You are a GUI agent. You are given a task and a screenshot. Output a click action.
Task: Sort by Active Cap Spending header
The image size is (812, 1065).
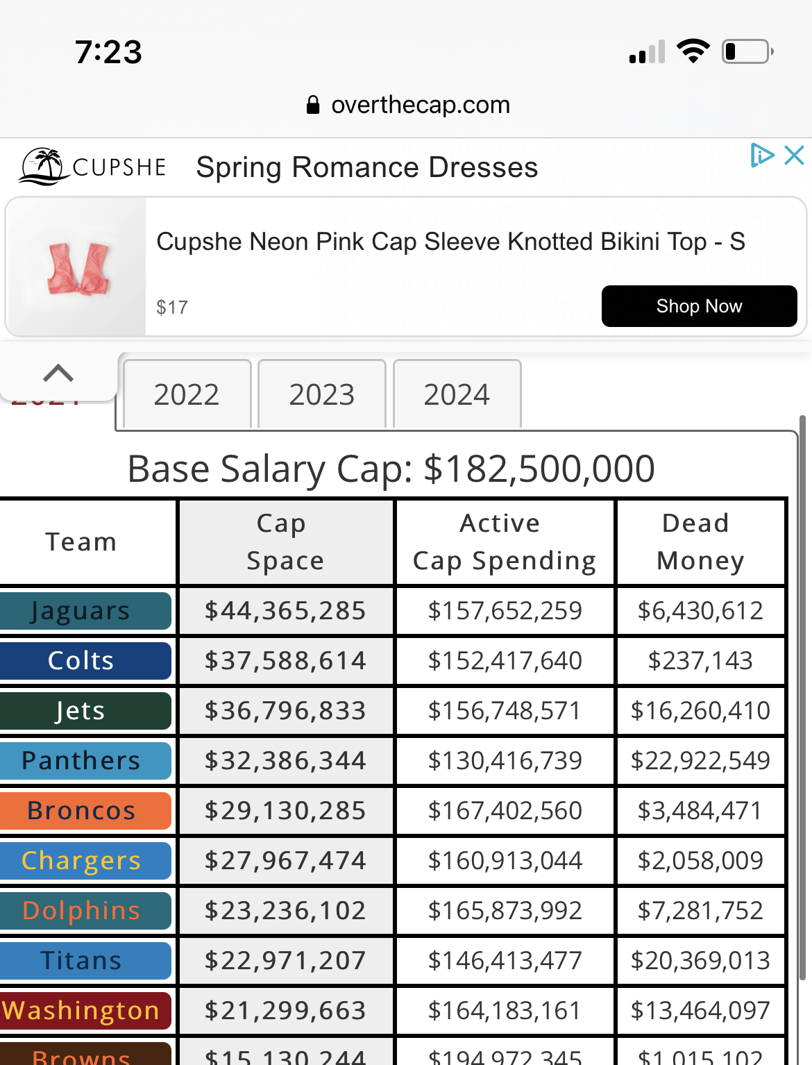click(505, 542)
